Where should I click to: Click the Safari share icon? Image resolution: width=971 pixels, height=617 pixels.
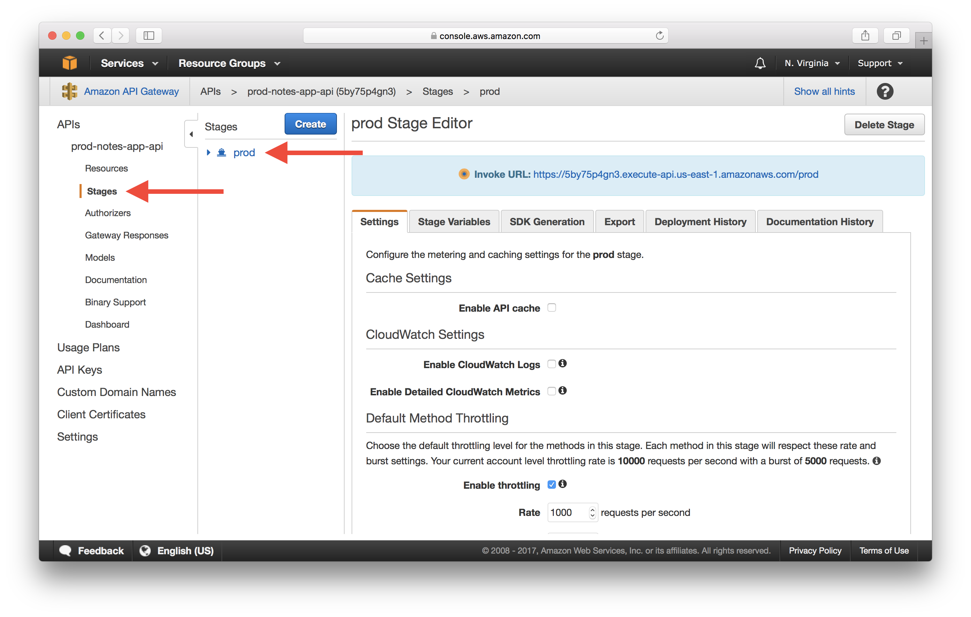tap(865, 36)
